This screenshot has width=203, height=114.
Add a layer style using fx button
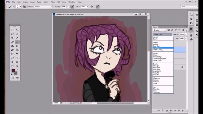pyautogui.click(x=163, y=111)
